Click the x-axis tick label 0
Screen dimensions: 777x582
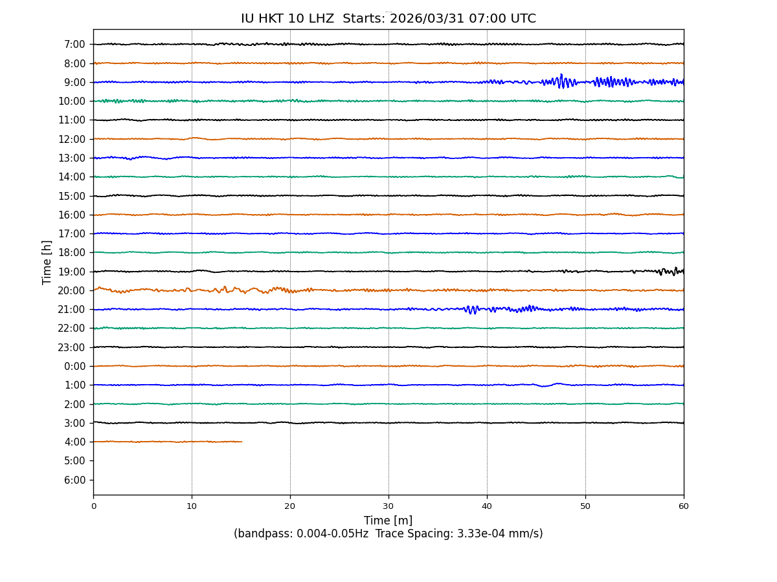point(93,506)
